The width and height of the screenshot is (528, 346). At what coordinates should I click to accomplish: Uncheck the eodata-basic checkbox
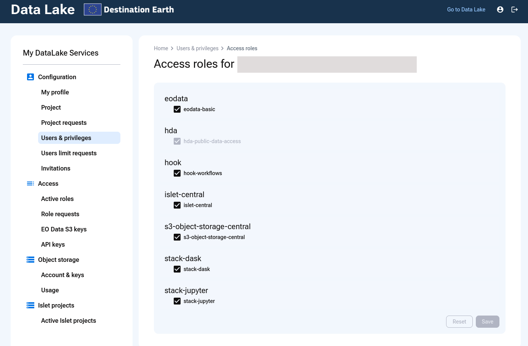coord(177,109)
